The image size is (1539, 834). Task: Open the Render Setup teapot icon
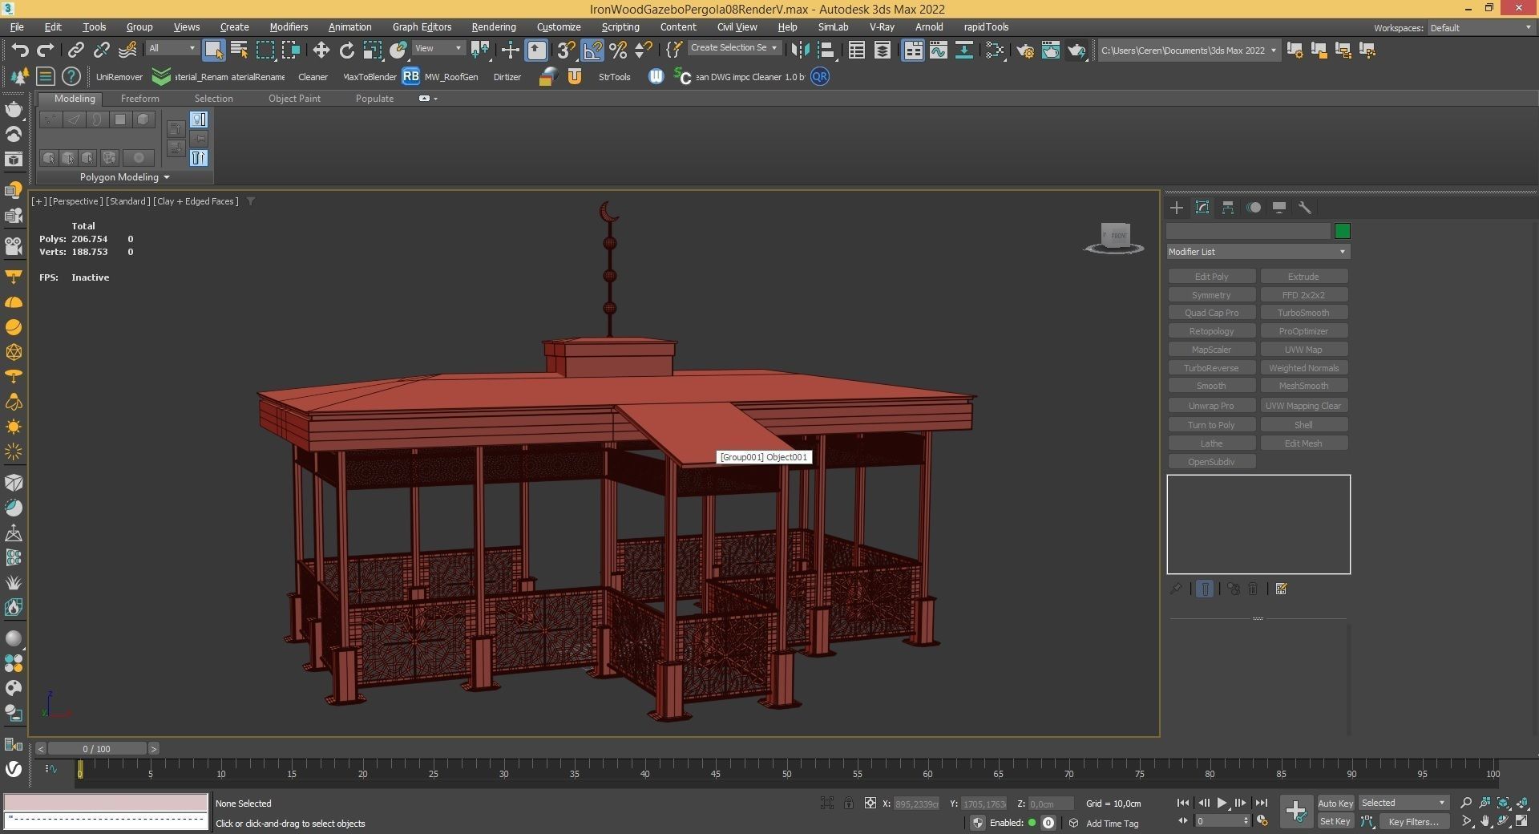coord(1024,50)
